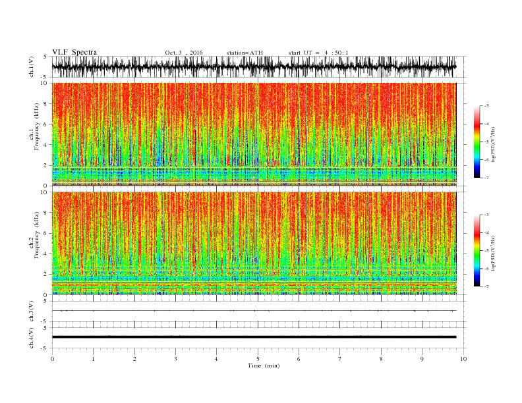This screenshot has width=522, height=403.
Task: Click inside the ch.1 spectrogram panel
Action: coord(254,134)
